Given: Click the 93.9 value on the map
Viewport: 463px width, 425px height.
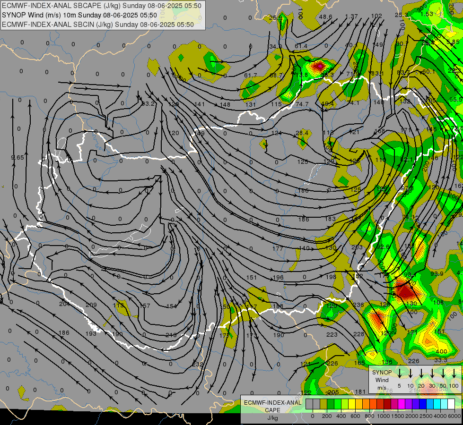Looking at the screenshot, I should click(x=437, y=274).
